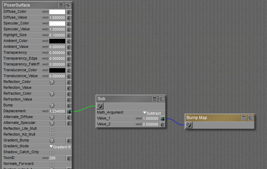
Task: Open the Math_Argument Subtract dropdown
Action: 152,113
